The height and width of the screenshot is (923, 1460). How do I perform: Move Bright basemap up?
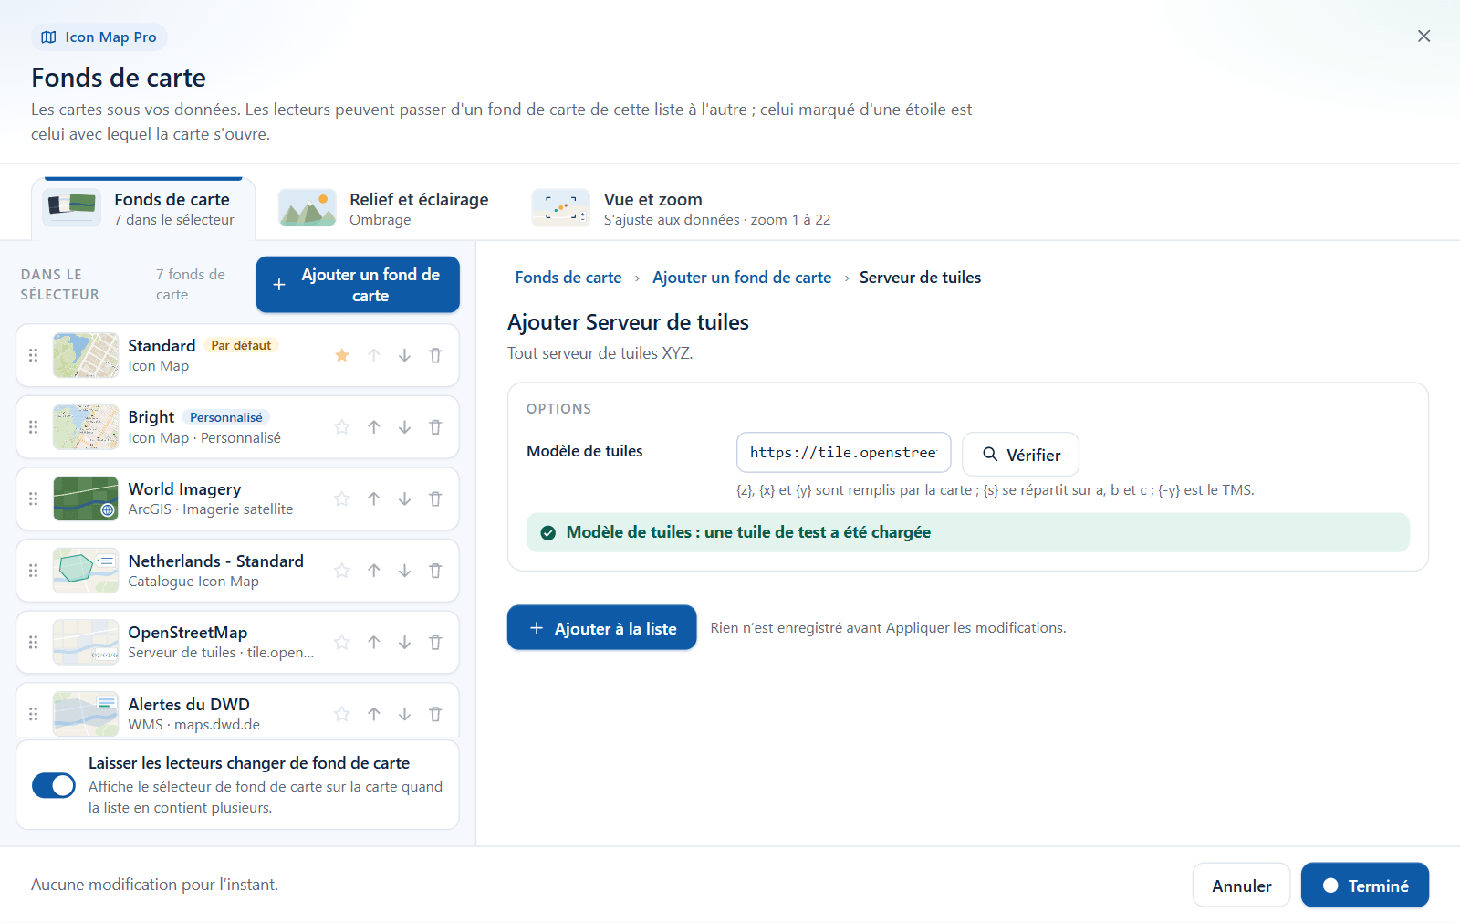(373, 426)
